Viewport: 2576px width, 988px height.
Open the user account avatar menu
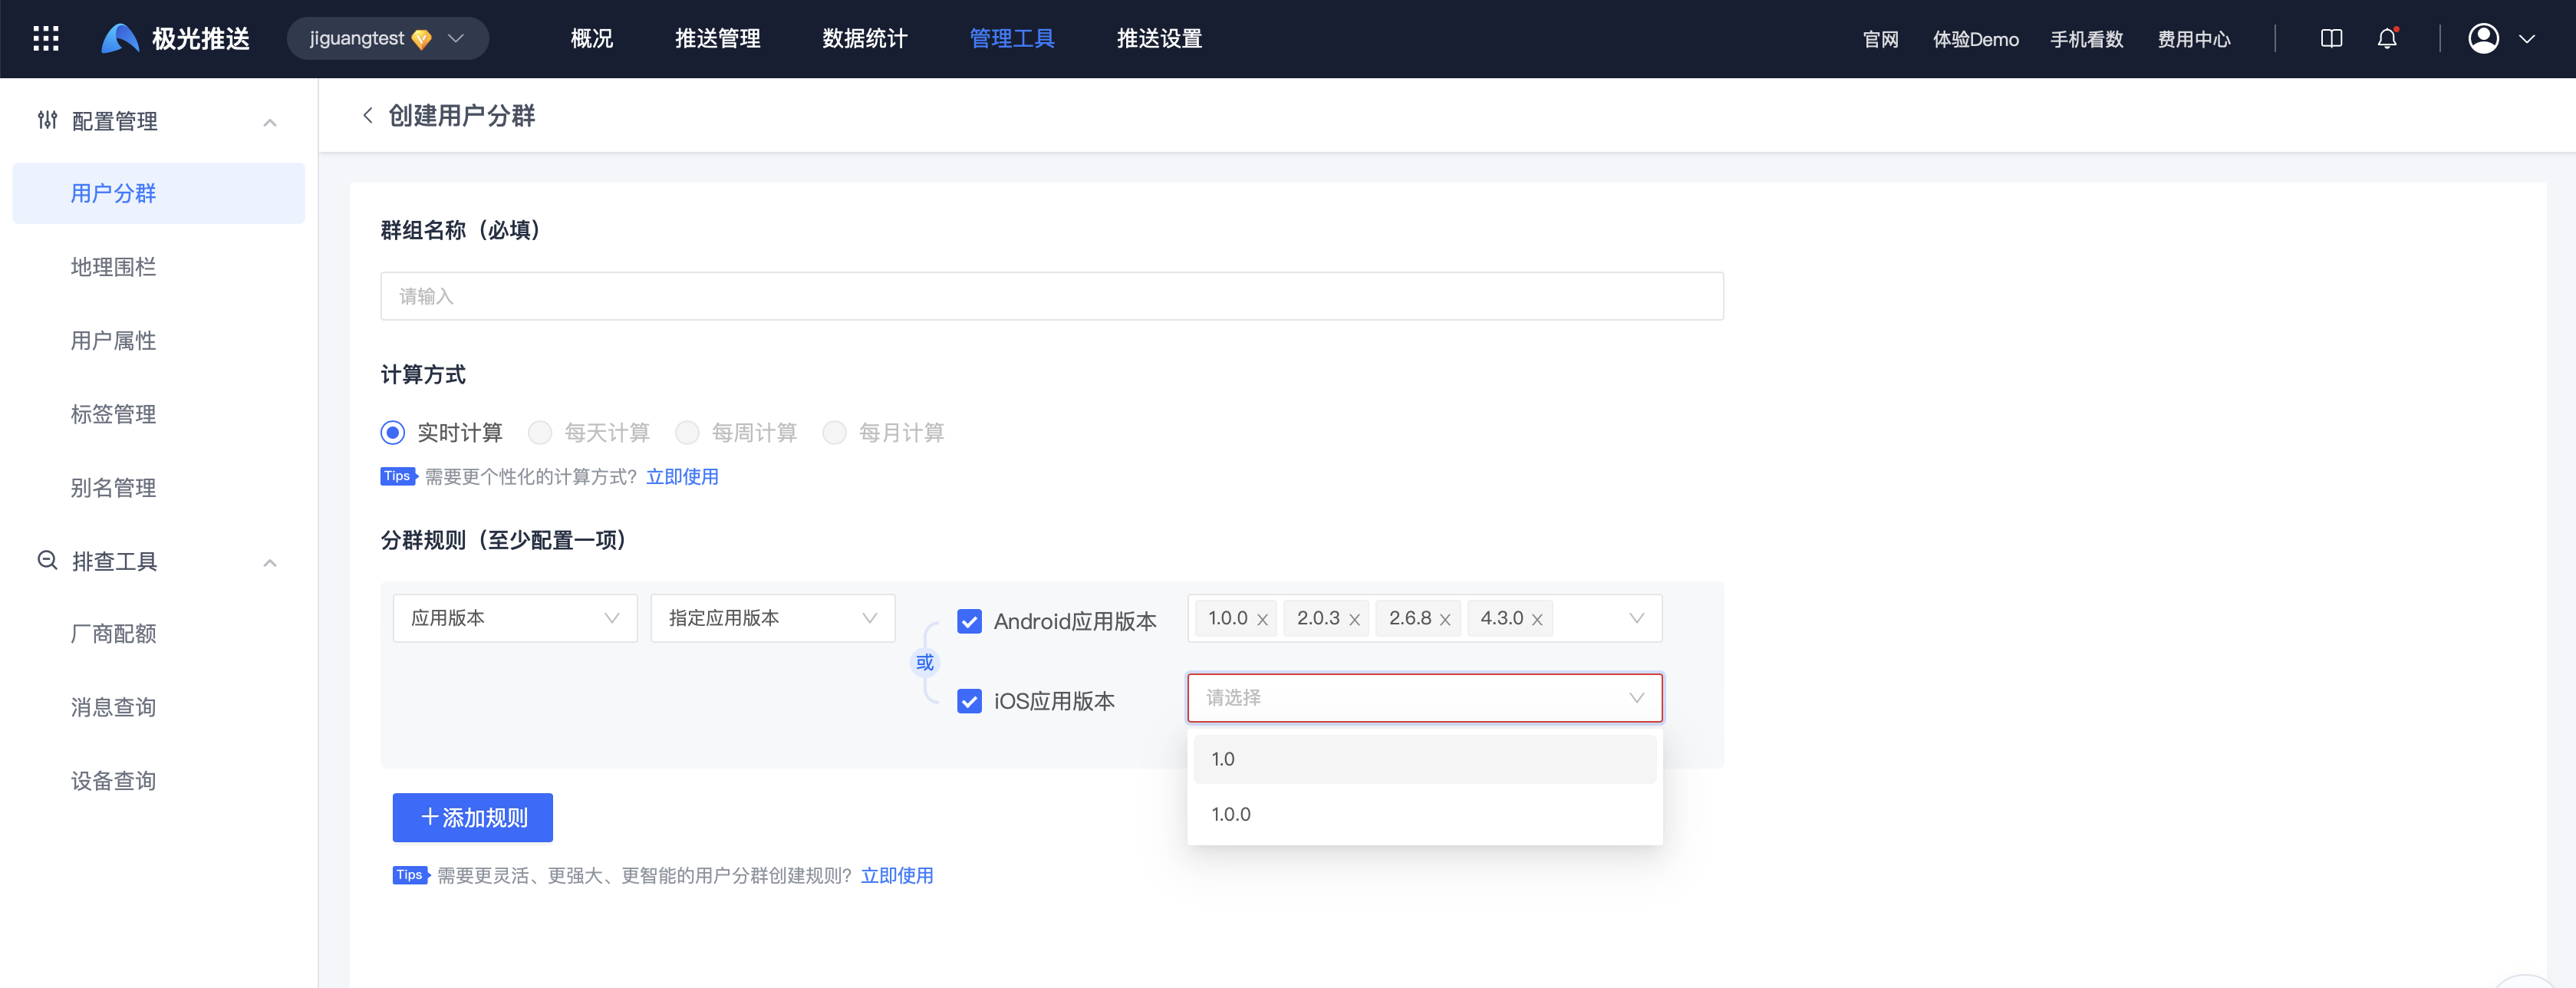(2483, 39)
